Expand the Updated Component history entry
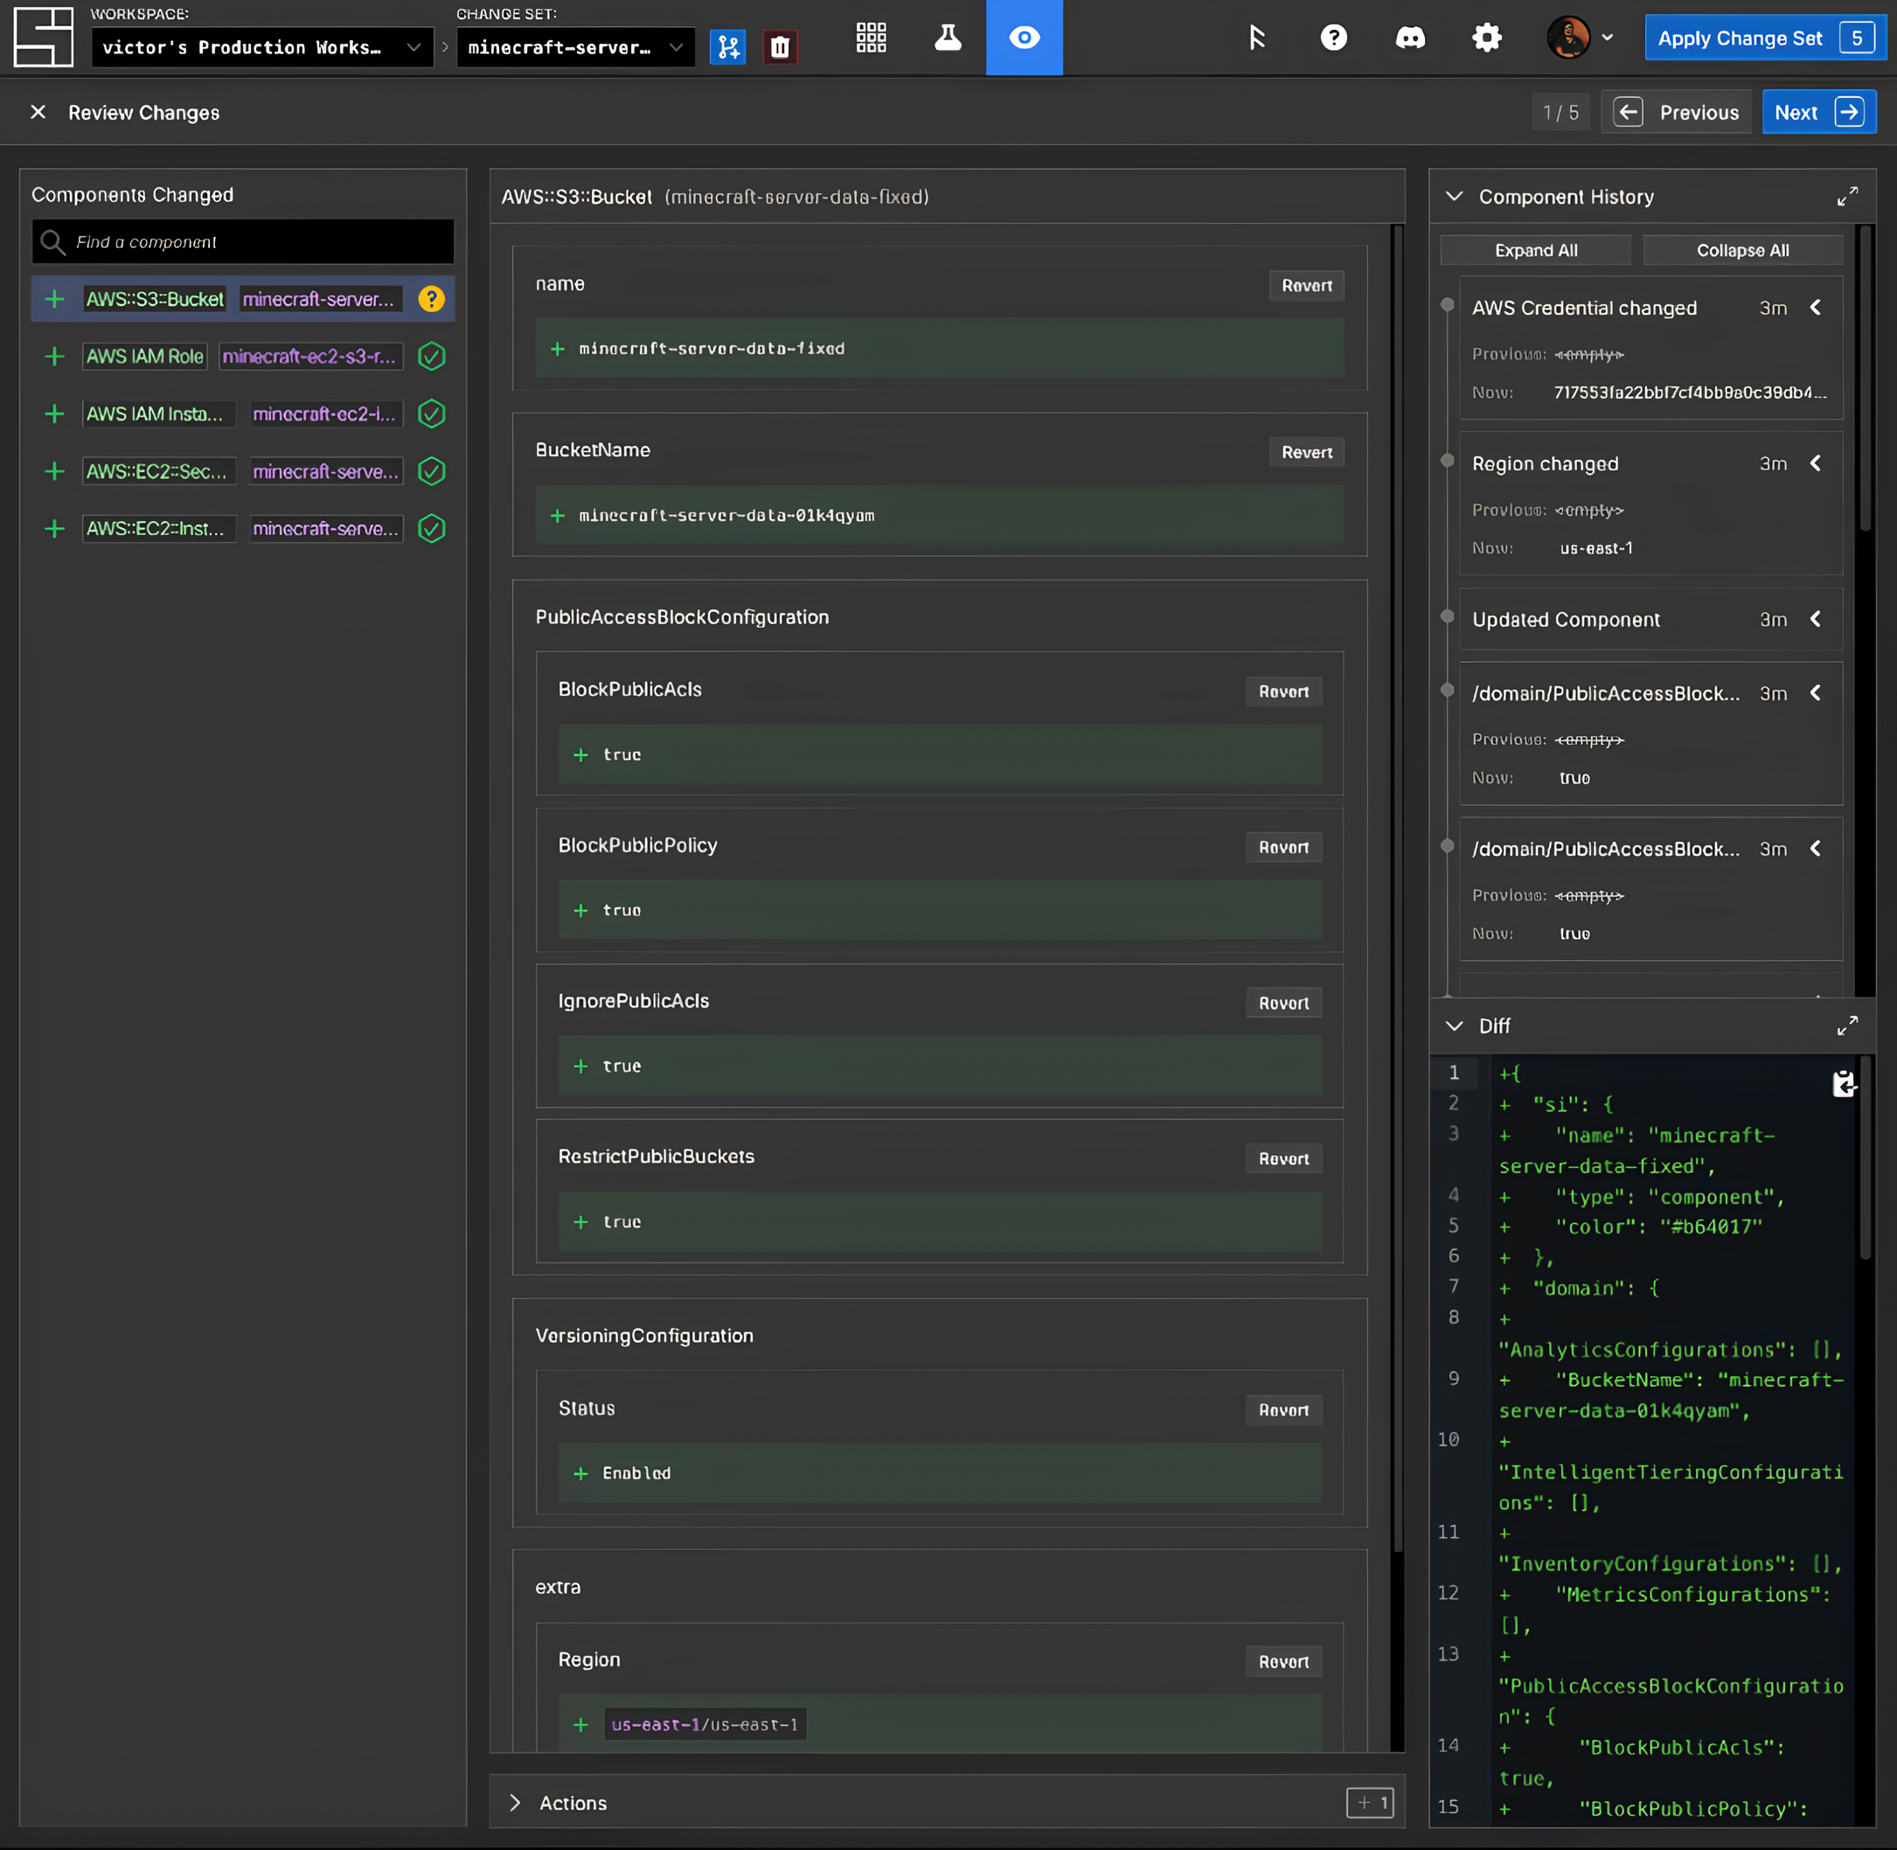Viewport: 1897px width, 1850px height. tap(1815, 619)
